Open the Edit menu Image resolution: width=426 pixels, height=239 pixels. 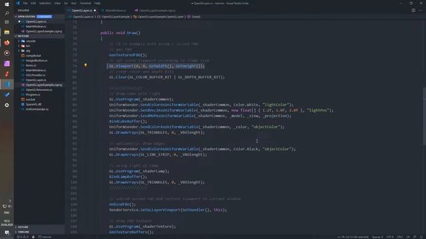coord(33,3)
